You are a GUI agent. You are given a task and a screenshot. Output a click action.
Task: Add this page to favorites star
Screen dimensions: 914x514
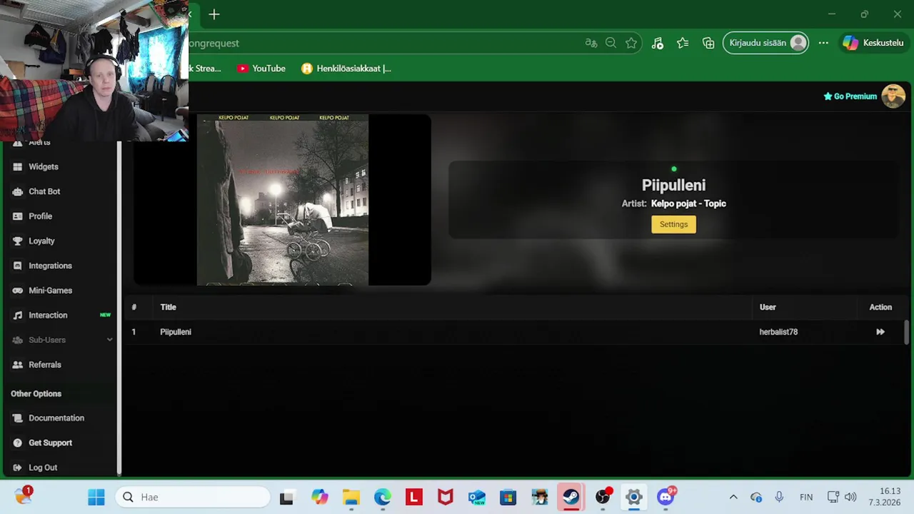click(631, 43)
